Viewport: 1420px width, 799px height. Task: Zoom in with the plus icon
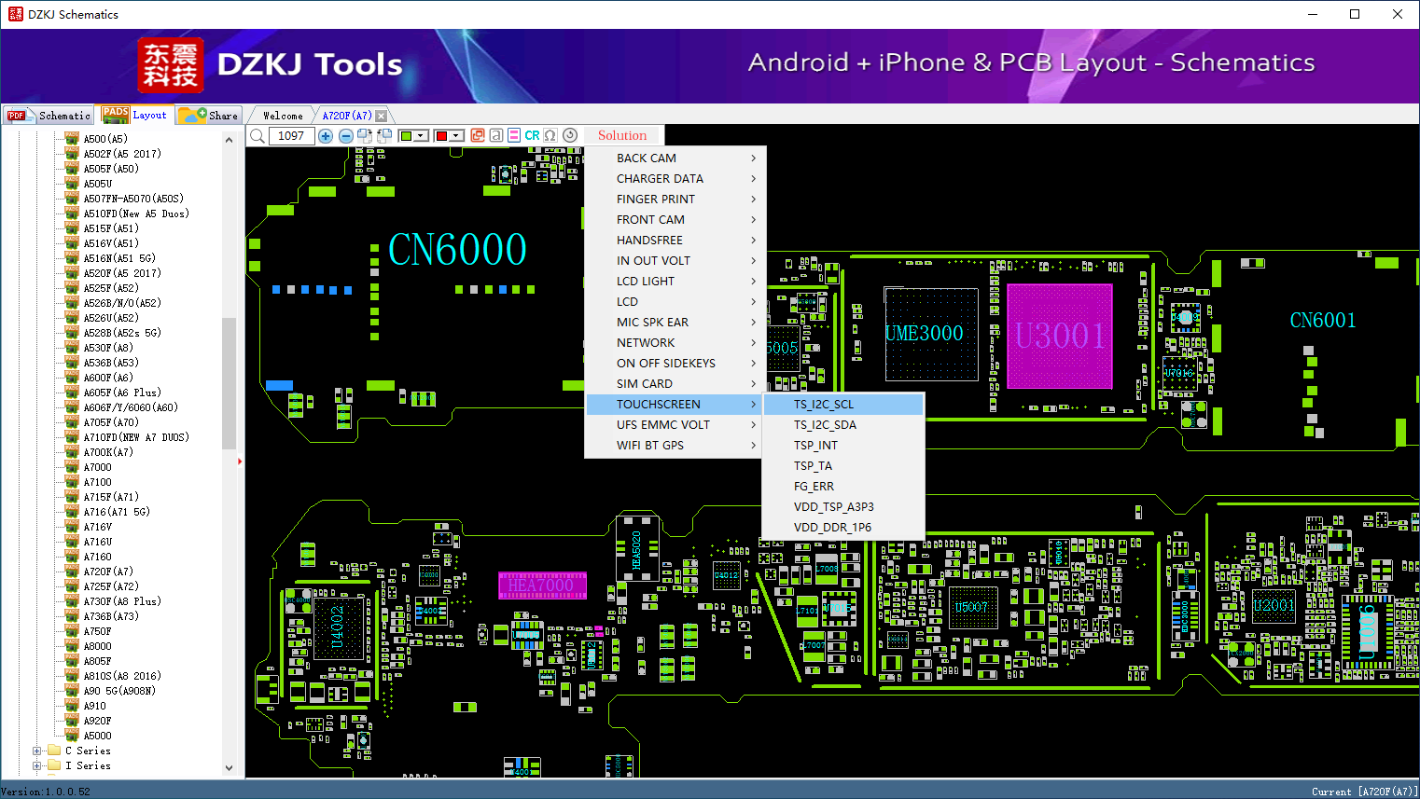pos(326,136)
